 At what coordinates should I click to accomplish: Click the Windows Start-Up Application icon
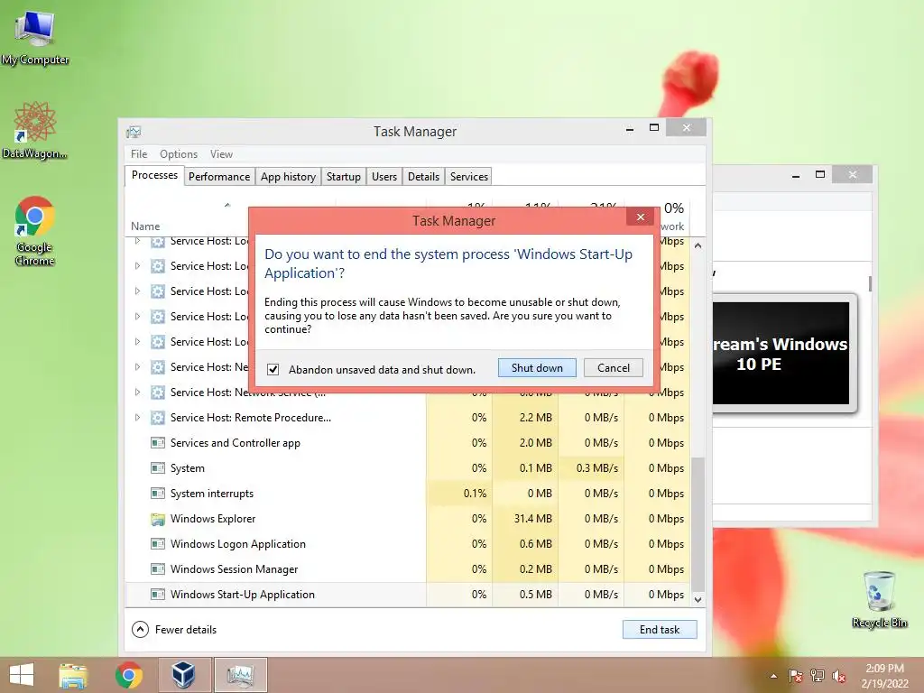tap(157, 595)
